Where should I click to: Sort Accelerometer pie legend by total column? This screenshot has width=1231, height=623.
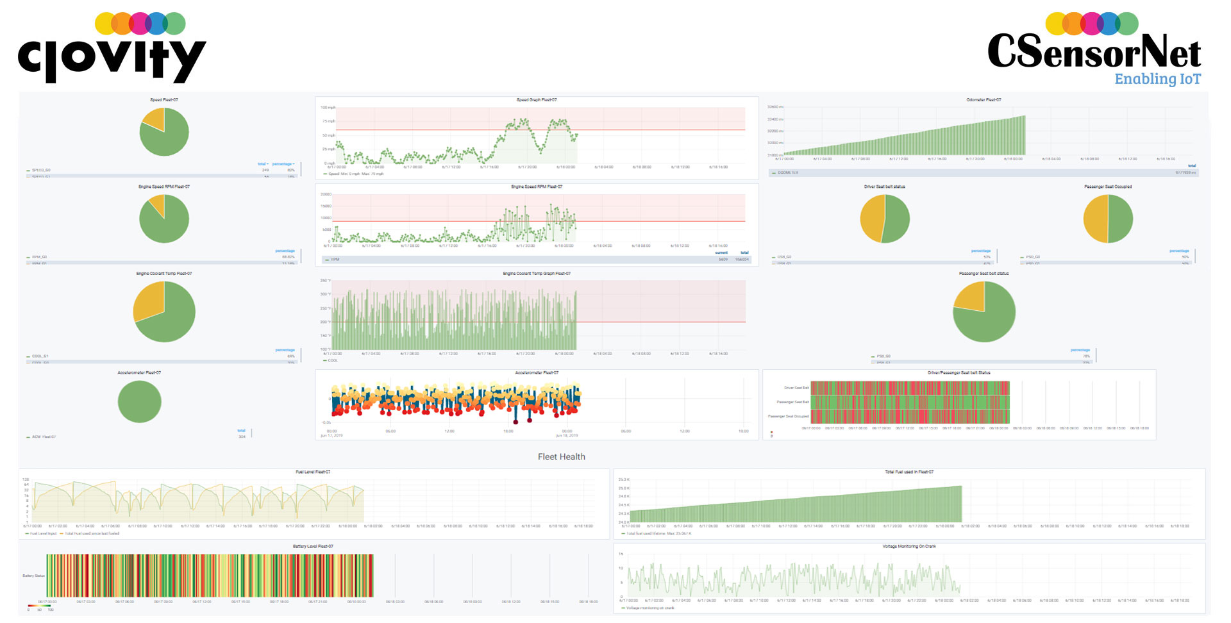(242, 431)
